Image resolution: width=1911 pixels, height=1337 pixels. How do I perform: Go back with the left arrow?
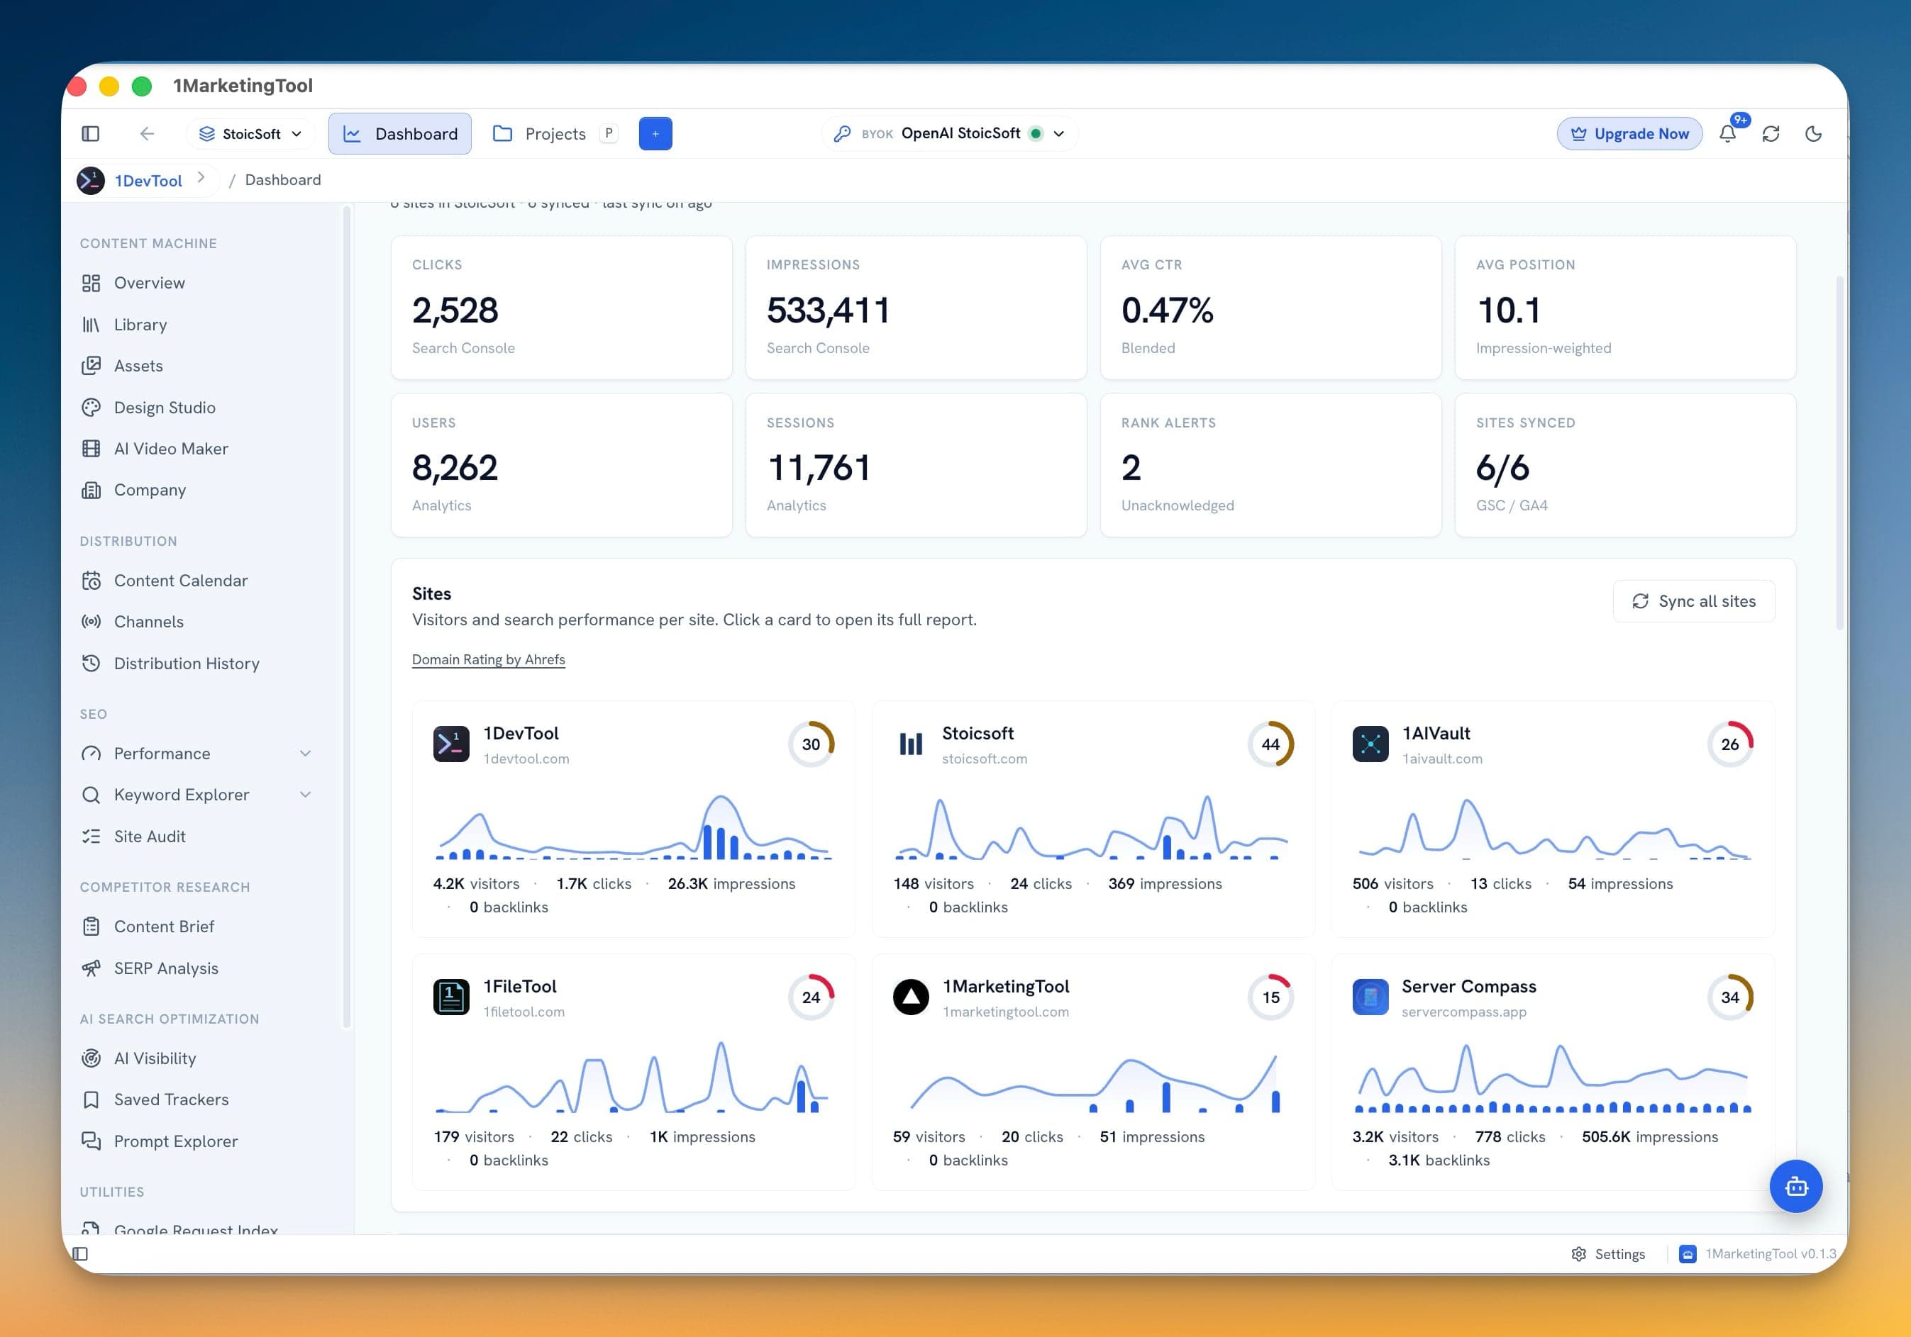(147, 134)
